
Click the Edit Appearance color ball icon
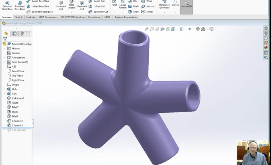[x=198, y=29]
